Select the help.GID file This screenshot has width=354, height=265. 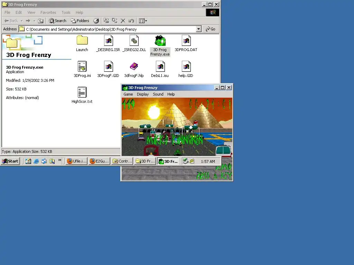(186, 69)
